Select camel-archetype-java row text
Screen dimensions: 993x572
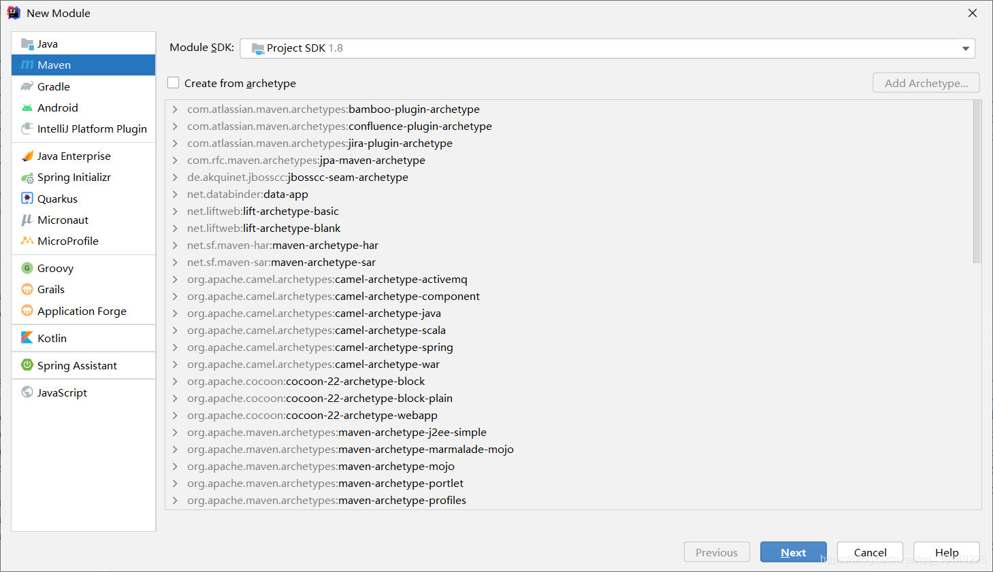314,314
